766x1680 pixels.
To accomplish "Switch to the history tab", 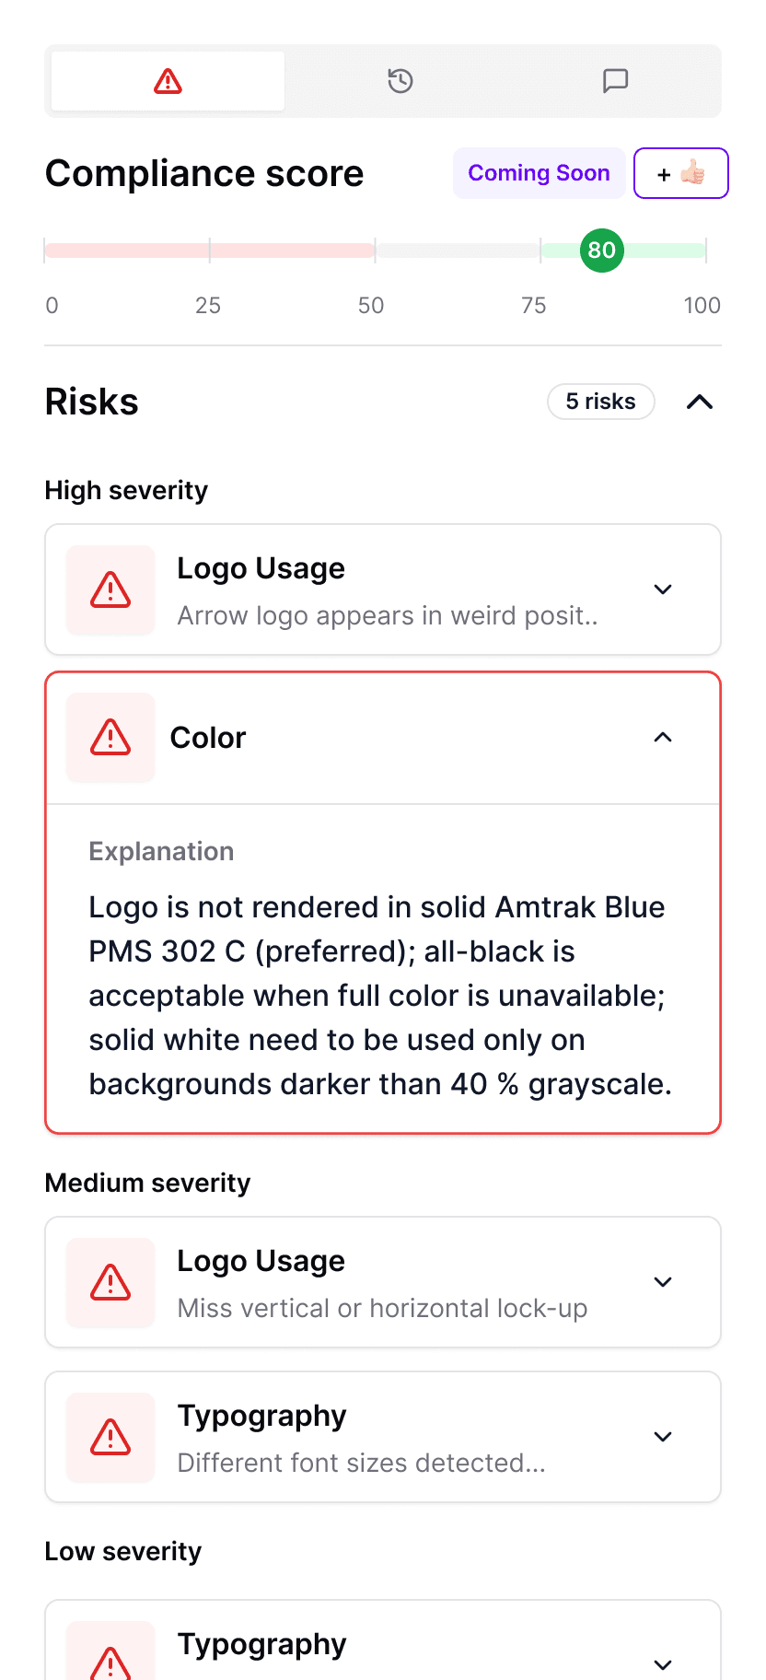I will point(400,81).
